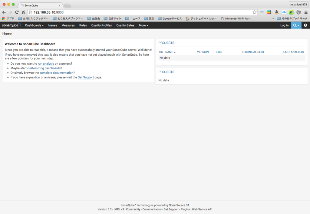The height and width of the screenshot is (214, 310).
Task: Open the アプリ apps shortcut
Action: pos(8,18)
